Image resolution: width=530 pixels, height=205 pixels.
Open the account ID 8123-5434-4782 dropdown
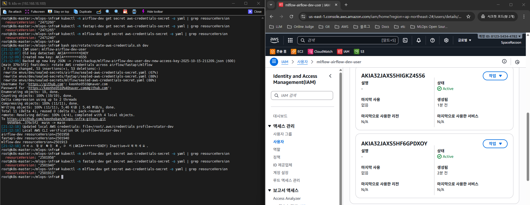point(500,36)
